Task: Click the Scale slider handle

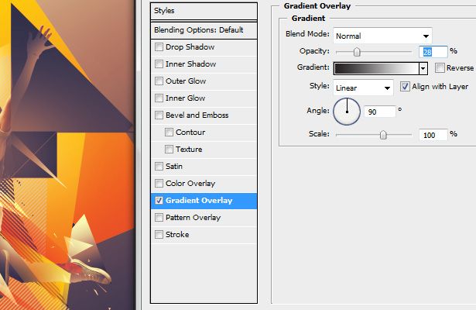Action: click(x=383, y=135)
